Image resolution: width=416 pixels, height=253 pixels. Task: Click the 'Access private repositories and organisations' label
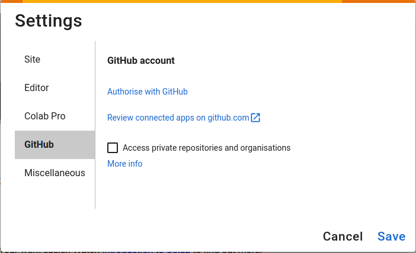(x=206, y=148)
